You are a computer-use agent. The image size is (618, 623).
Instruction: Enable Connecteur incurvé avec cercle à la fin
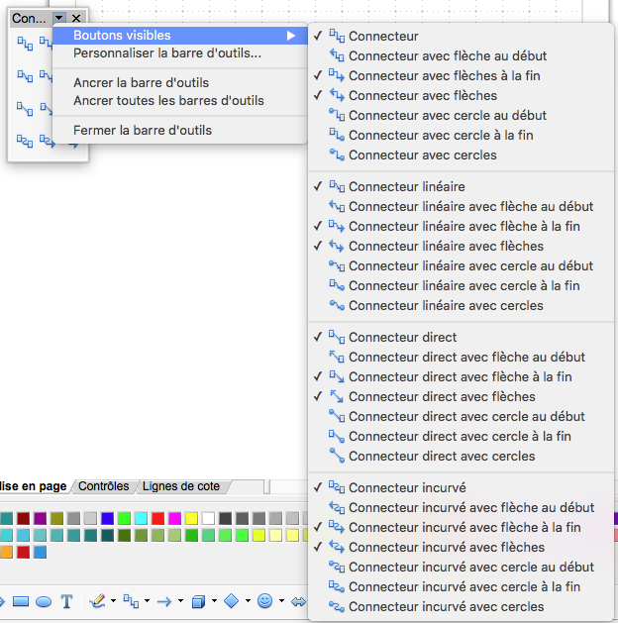coord(462,586)
